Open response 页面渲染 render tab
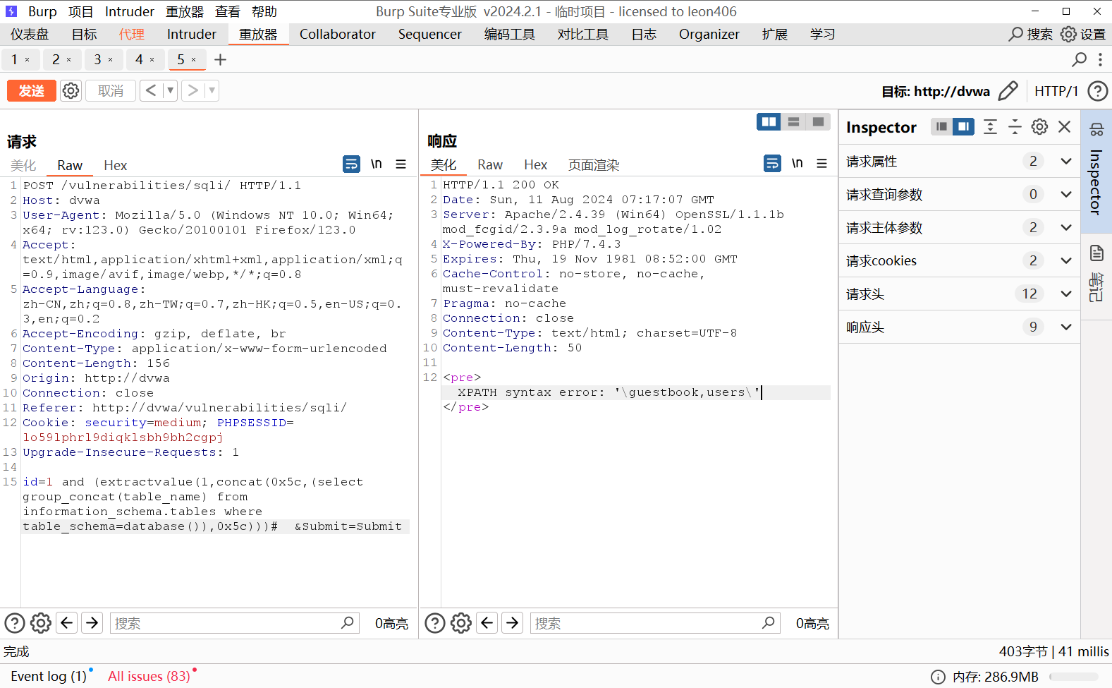1112x688 pixels. [594, 164]
